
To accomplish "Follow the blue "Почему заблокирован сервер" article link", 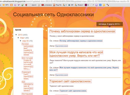I will [81, 41].
